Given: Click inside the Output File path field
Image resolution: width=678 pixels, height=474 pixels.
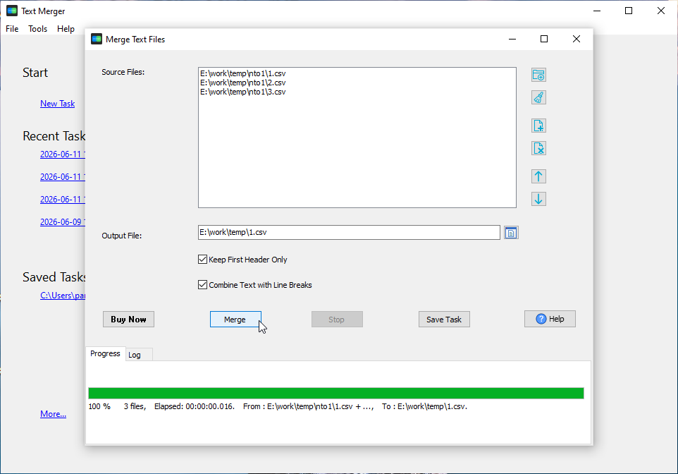Looking at the screenshot, I should (x=349, y=233).
